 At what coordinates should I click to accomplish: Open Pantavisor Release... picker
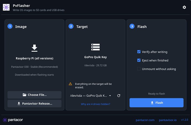coord(35,104)
